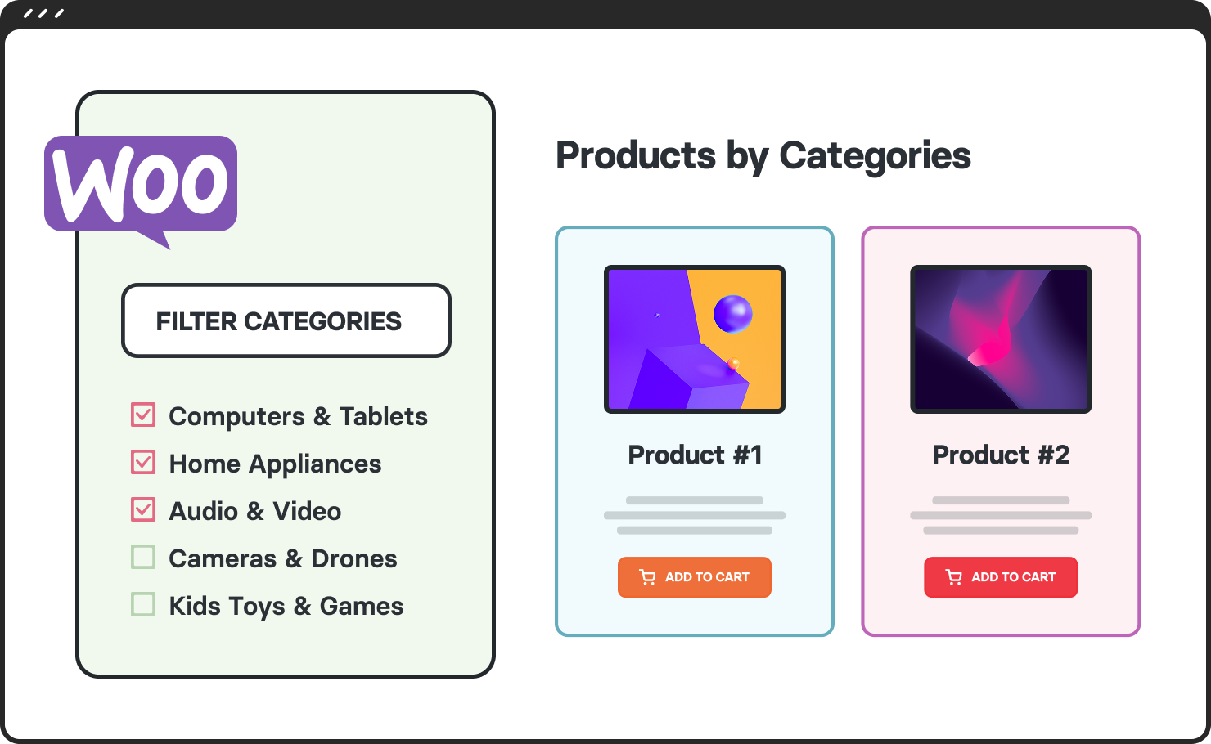Open the Product #1 tablet image

coord(694,338)
